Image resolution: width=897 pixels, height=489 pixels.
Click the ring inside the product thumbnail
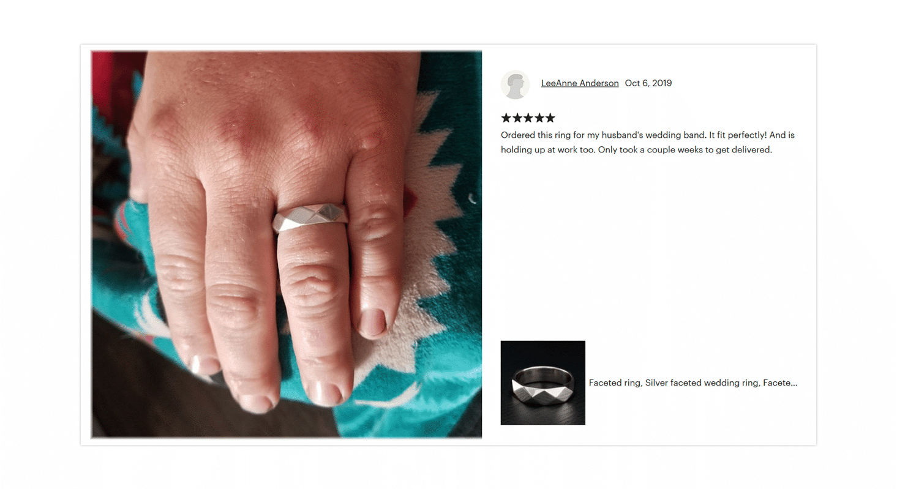[542, 385]
